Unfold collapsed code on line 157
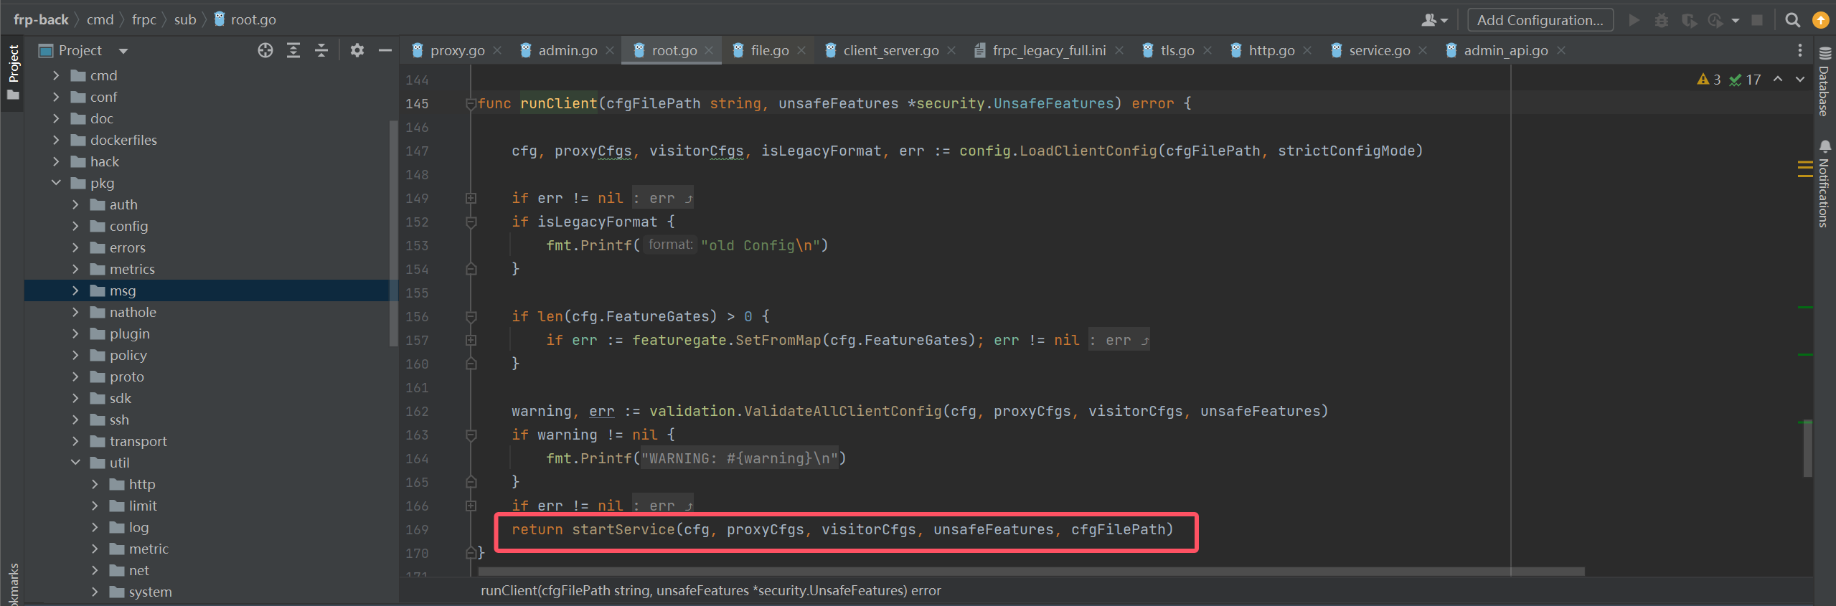Viewport: 1836px width, 606px height. coord(471,340)
